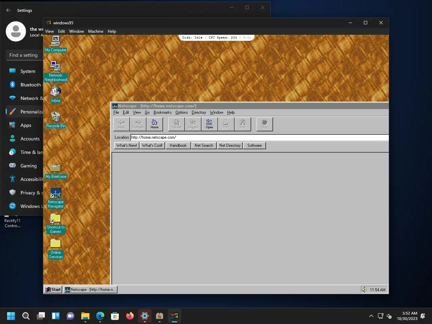432x324 pixels.
Task: Open Bluetooth in Settings sidebar
Action: [x=24, y=85]
